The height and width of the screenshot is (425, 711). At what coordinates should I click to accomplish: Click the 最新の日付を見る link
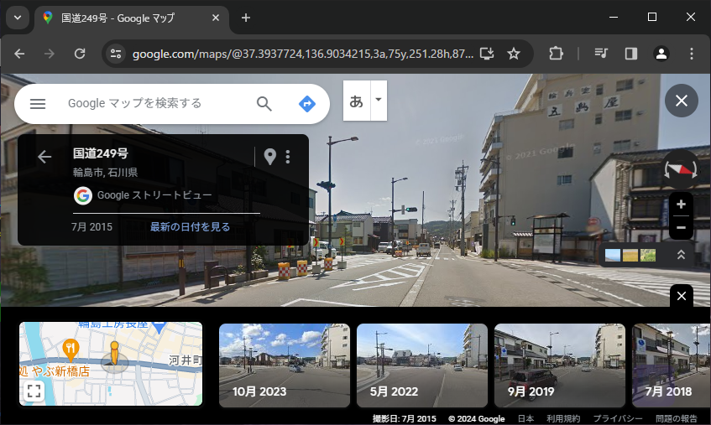(190, 227)
